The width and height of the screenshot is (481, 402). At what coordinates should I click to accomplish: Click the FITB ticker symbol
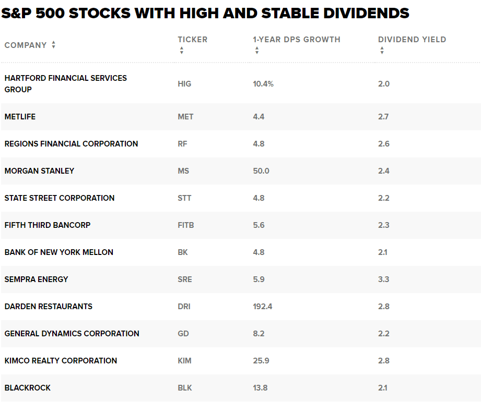[186, 225]
